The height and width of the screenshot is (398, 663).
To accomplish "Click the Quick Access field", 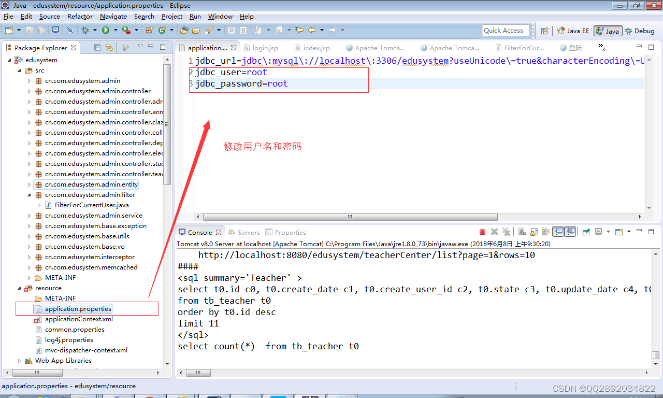I will click(506, 30).
